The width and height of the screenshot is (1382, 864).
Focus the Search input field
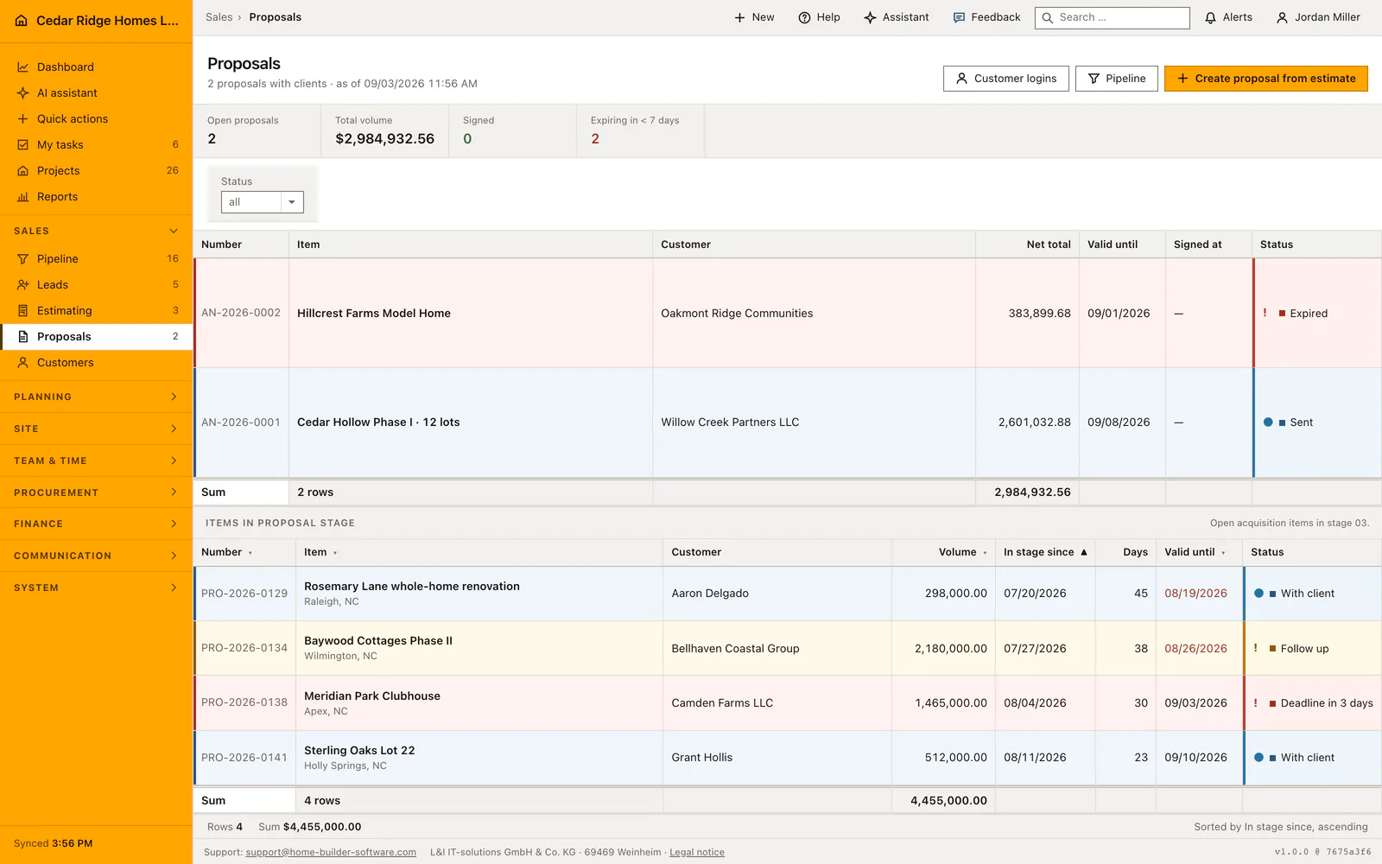(x=1113, y=17)
